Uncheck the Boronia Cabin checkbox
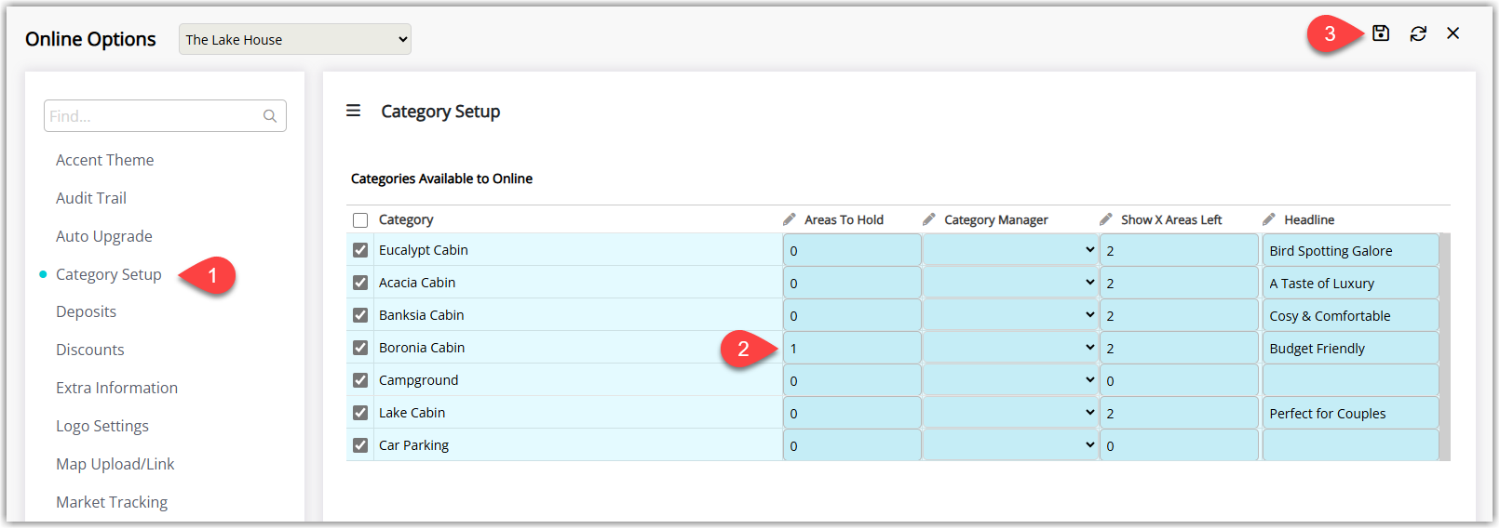 [x=360, y=348]
